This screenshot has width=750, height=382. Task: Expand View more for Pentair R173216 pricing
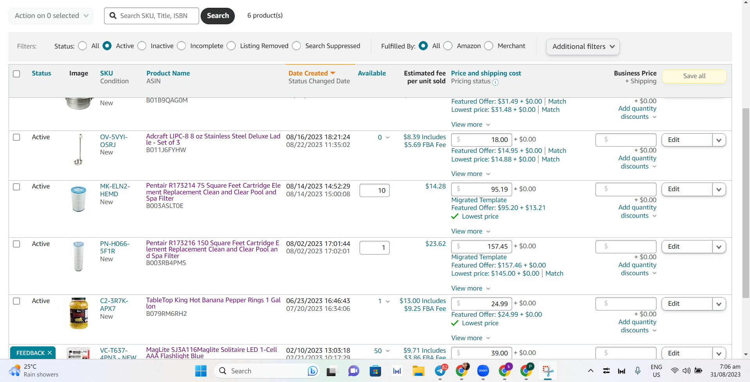[471, 288]
